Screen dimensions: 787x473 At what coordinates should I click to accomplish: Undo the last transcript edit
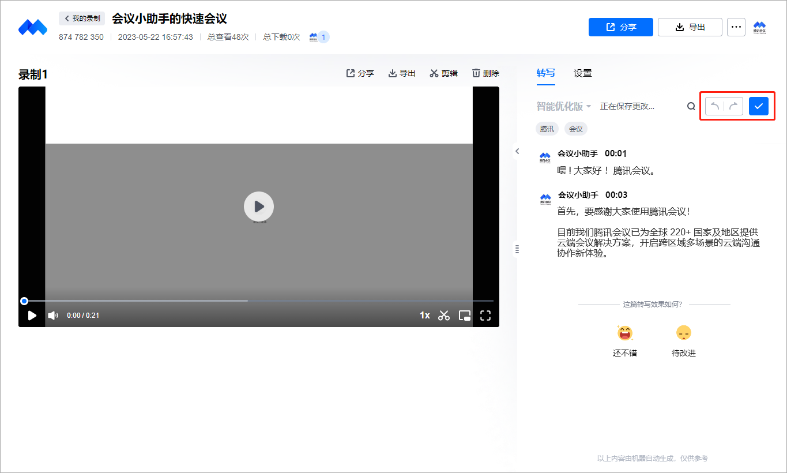point(715,106)
